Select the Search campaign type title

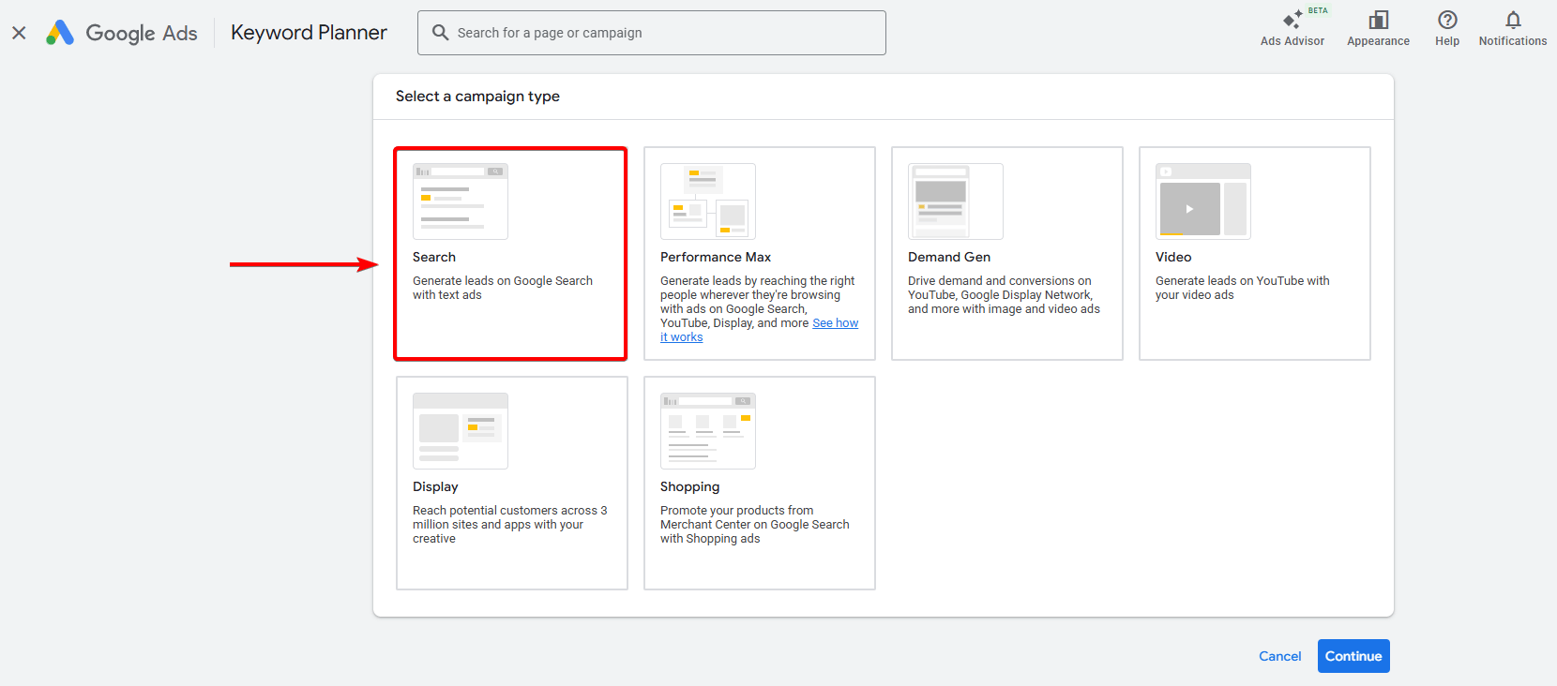point(434,257)
